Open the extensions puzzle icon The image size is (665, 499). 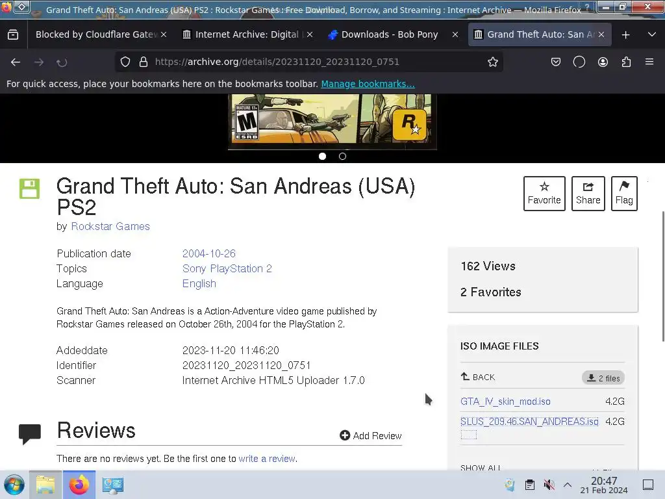click(626, 62)
